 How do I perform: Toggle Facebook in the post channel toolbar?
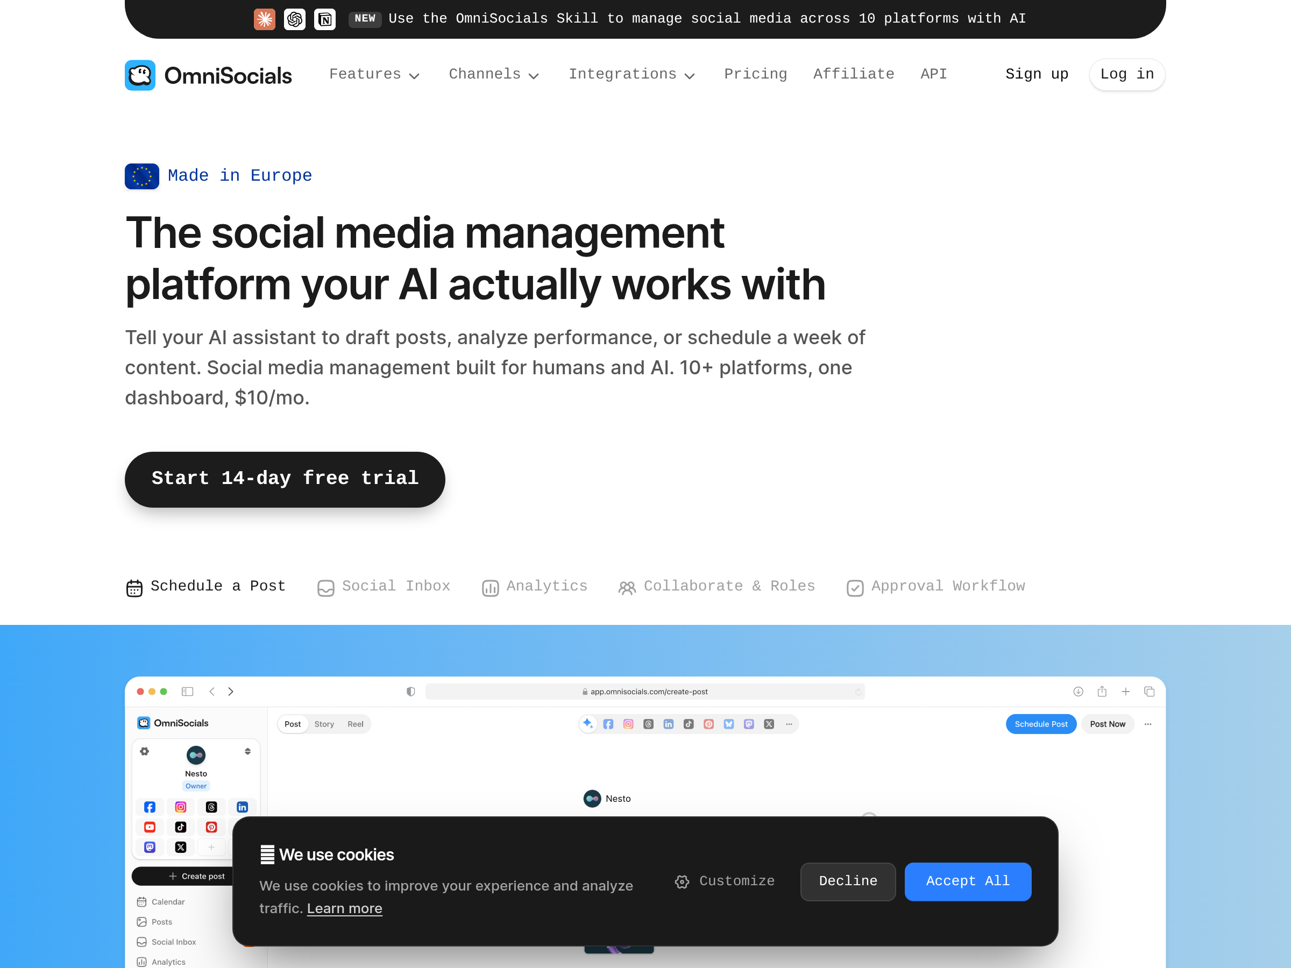point(608,724)
